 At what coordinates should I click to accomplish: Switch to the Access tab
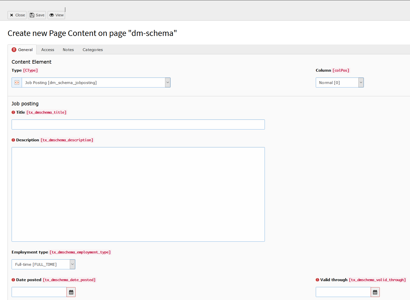point(48,50)
